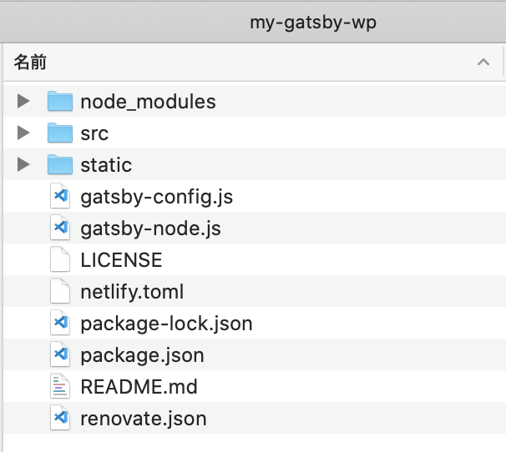Select the package.json file name
This screenshot has height=452, width=506.
[x=142, y=355]
